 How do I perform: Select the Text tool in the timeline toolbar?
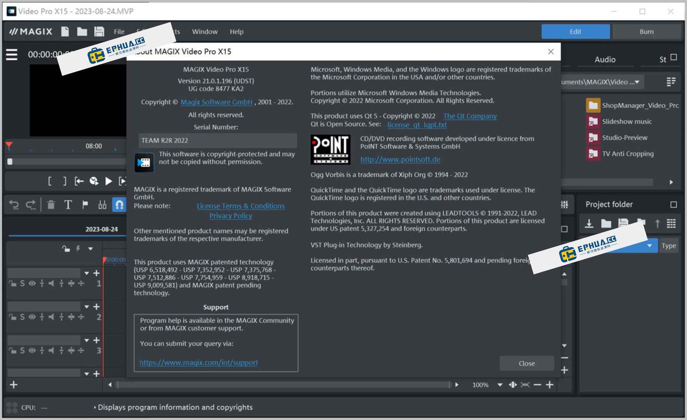pyautogui.click(x=68, y=205)
